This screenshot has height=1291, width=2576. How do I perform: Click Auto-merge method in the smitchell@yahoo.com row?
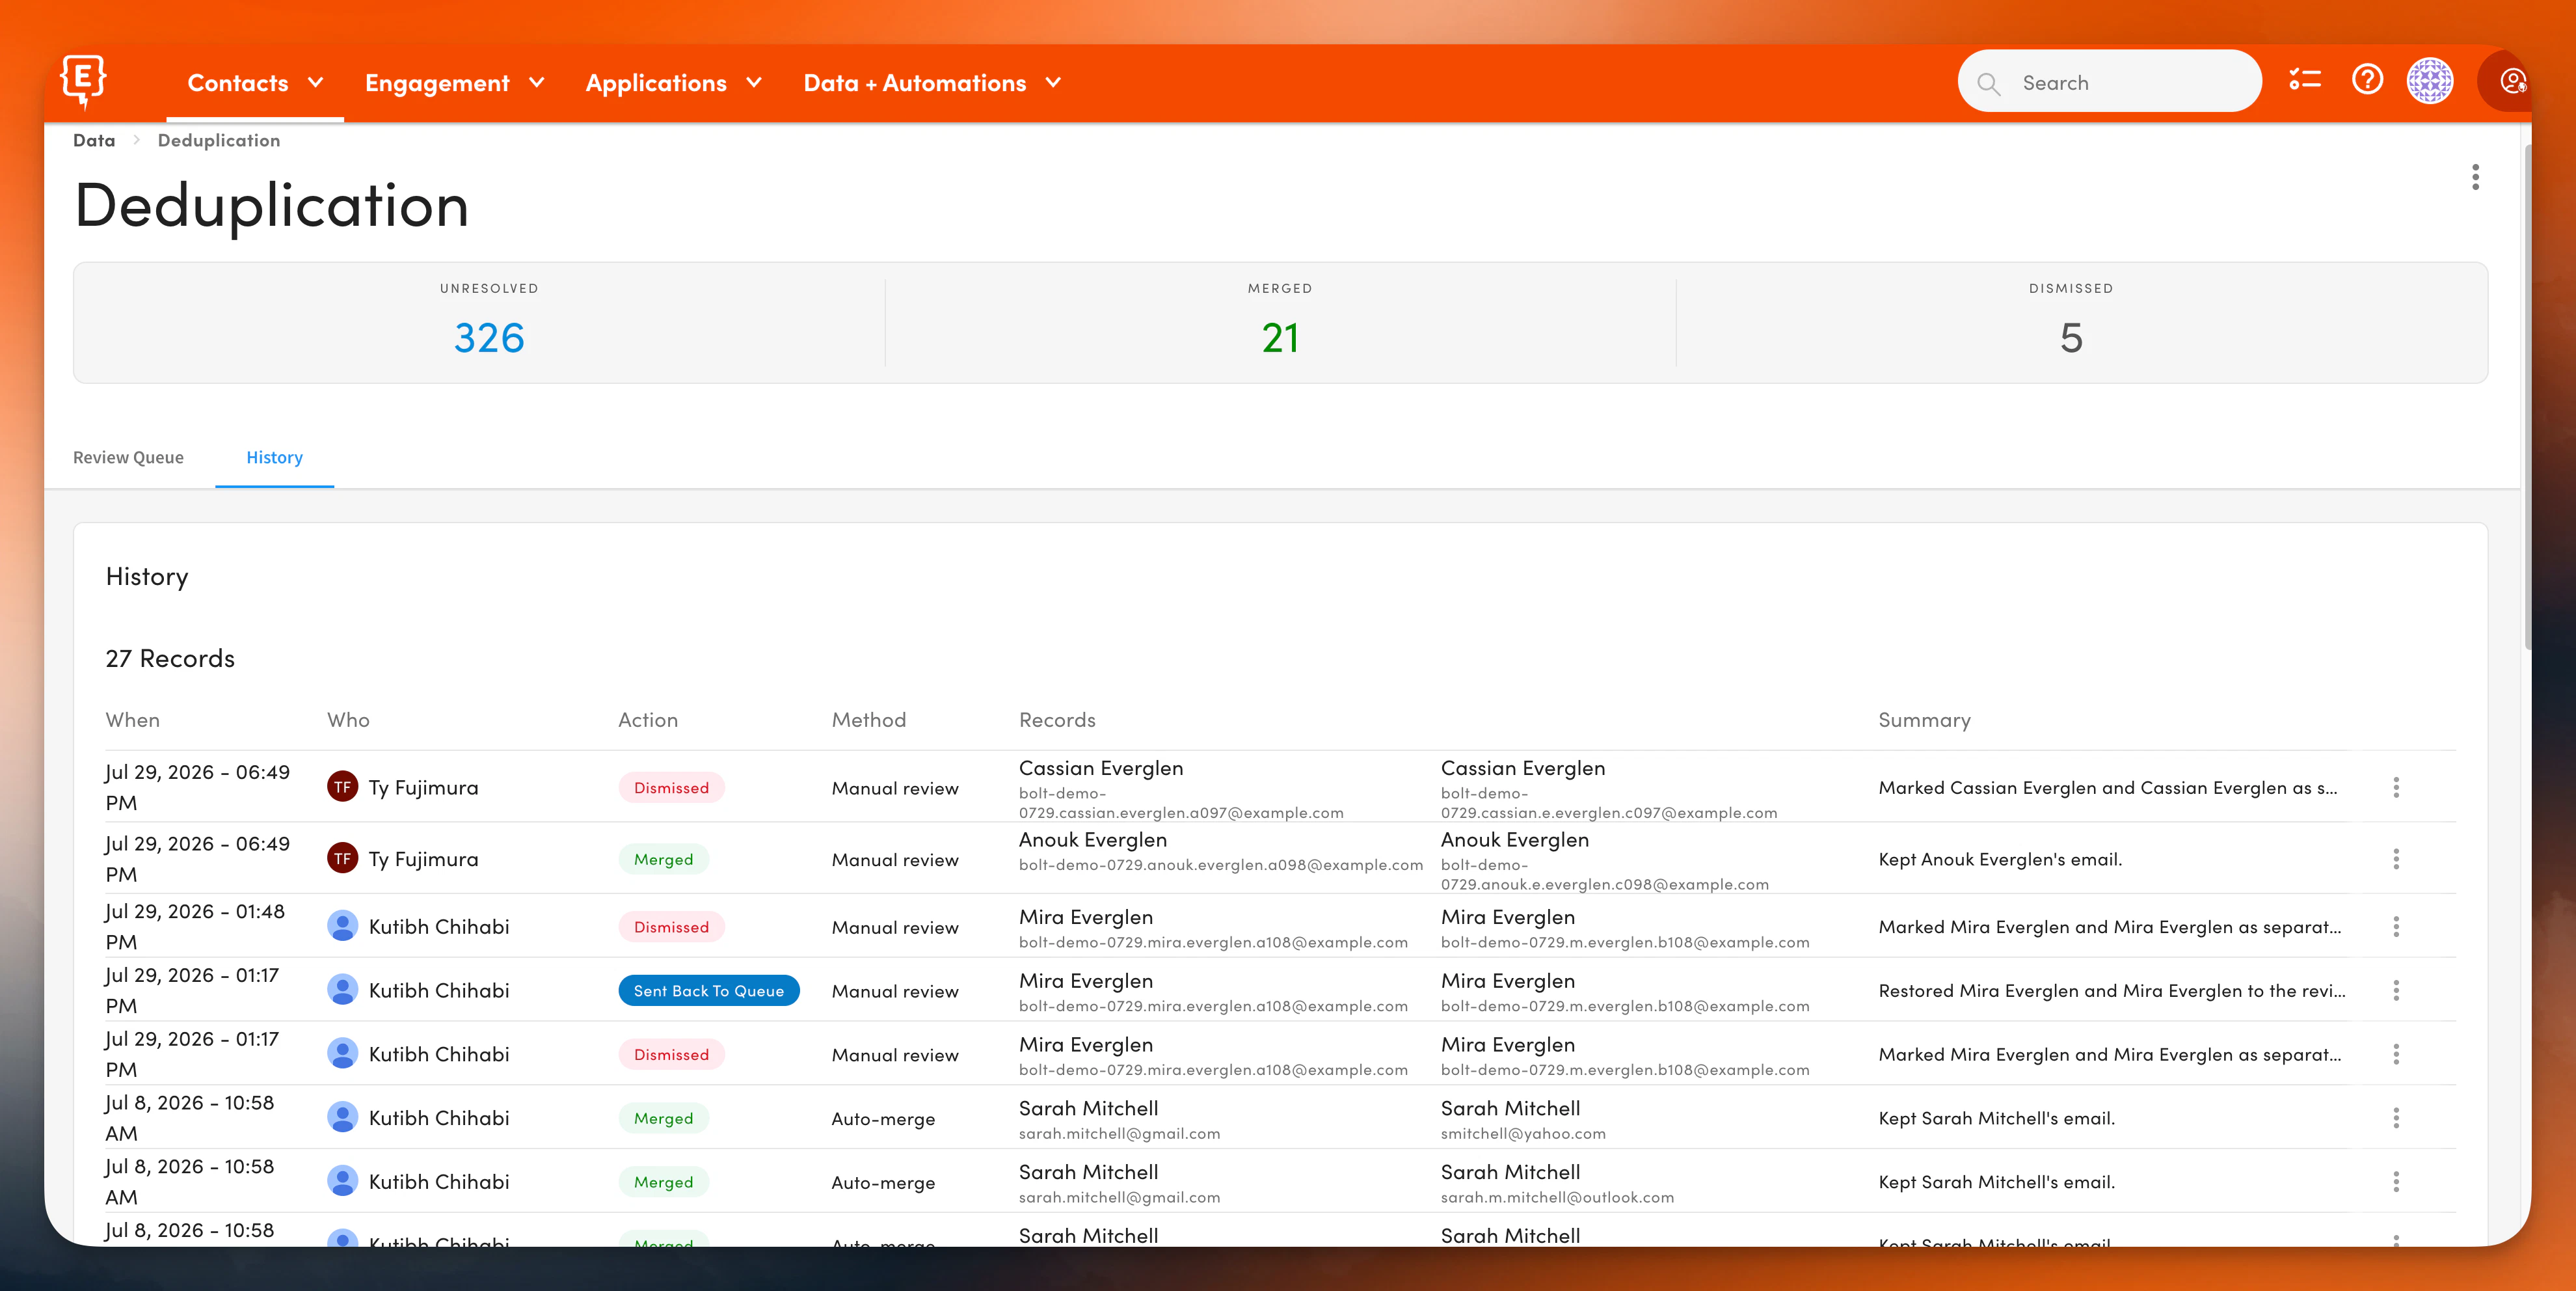coord(883,1119)
